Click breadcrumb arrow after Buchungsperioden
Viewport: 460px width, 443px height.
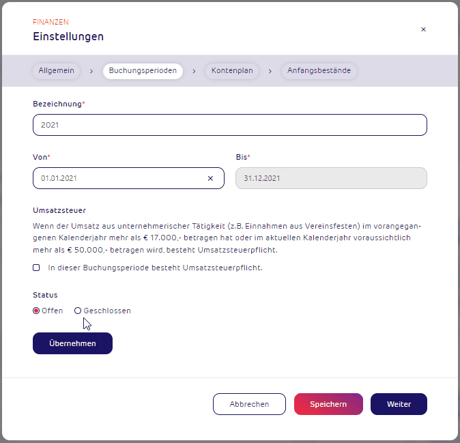pos(194,71)
